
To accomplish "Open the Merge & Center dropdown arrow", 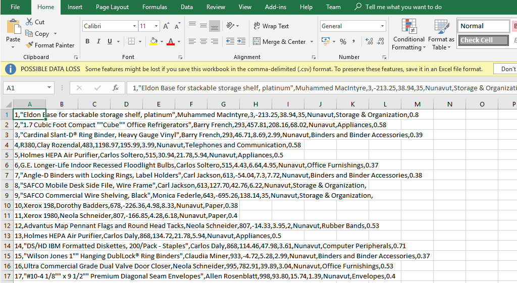I will 312,42.
